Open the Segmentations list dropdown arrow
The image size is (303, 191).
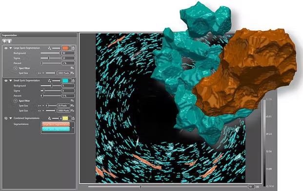pos(73,128)
